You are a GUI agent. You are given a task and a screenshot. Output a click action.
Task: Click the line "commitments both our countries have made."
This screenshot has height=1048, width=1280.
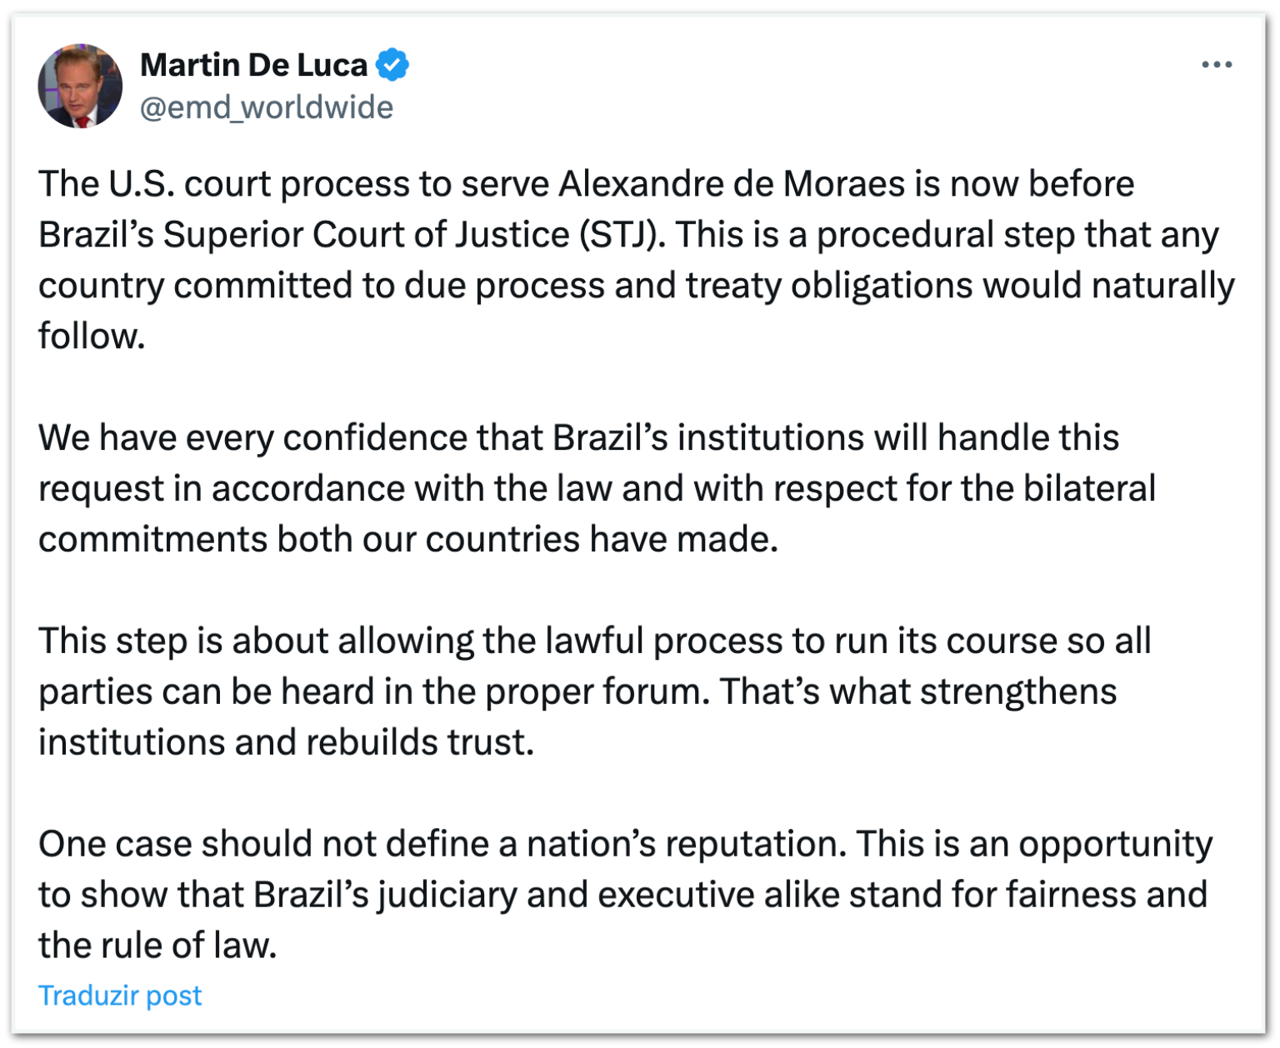[x=407, y=540]
